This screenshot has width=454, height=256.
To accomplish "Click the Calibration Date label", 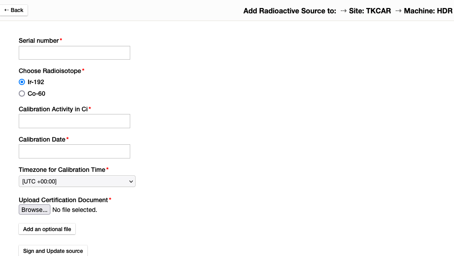I will 42,139.
